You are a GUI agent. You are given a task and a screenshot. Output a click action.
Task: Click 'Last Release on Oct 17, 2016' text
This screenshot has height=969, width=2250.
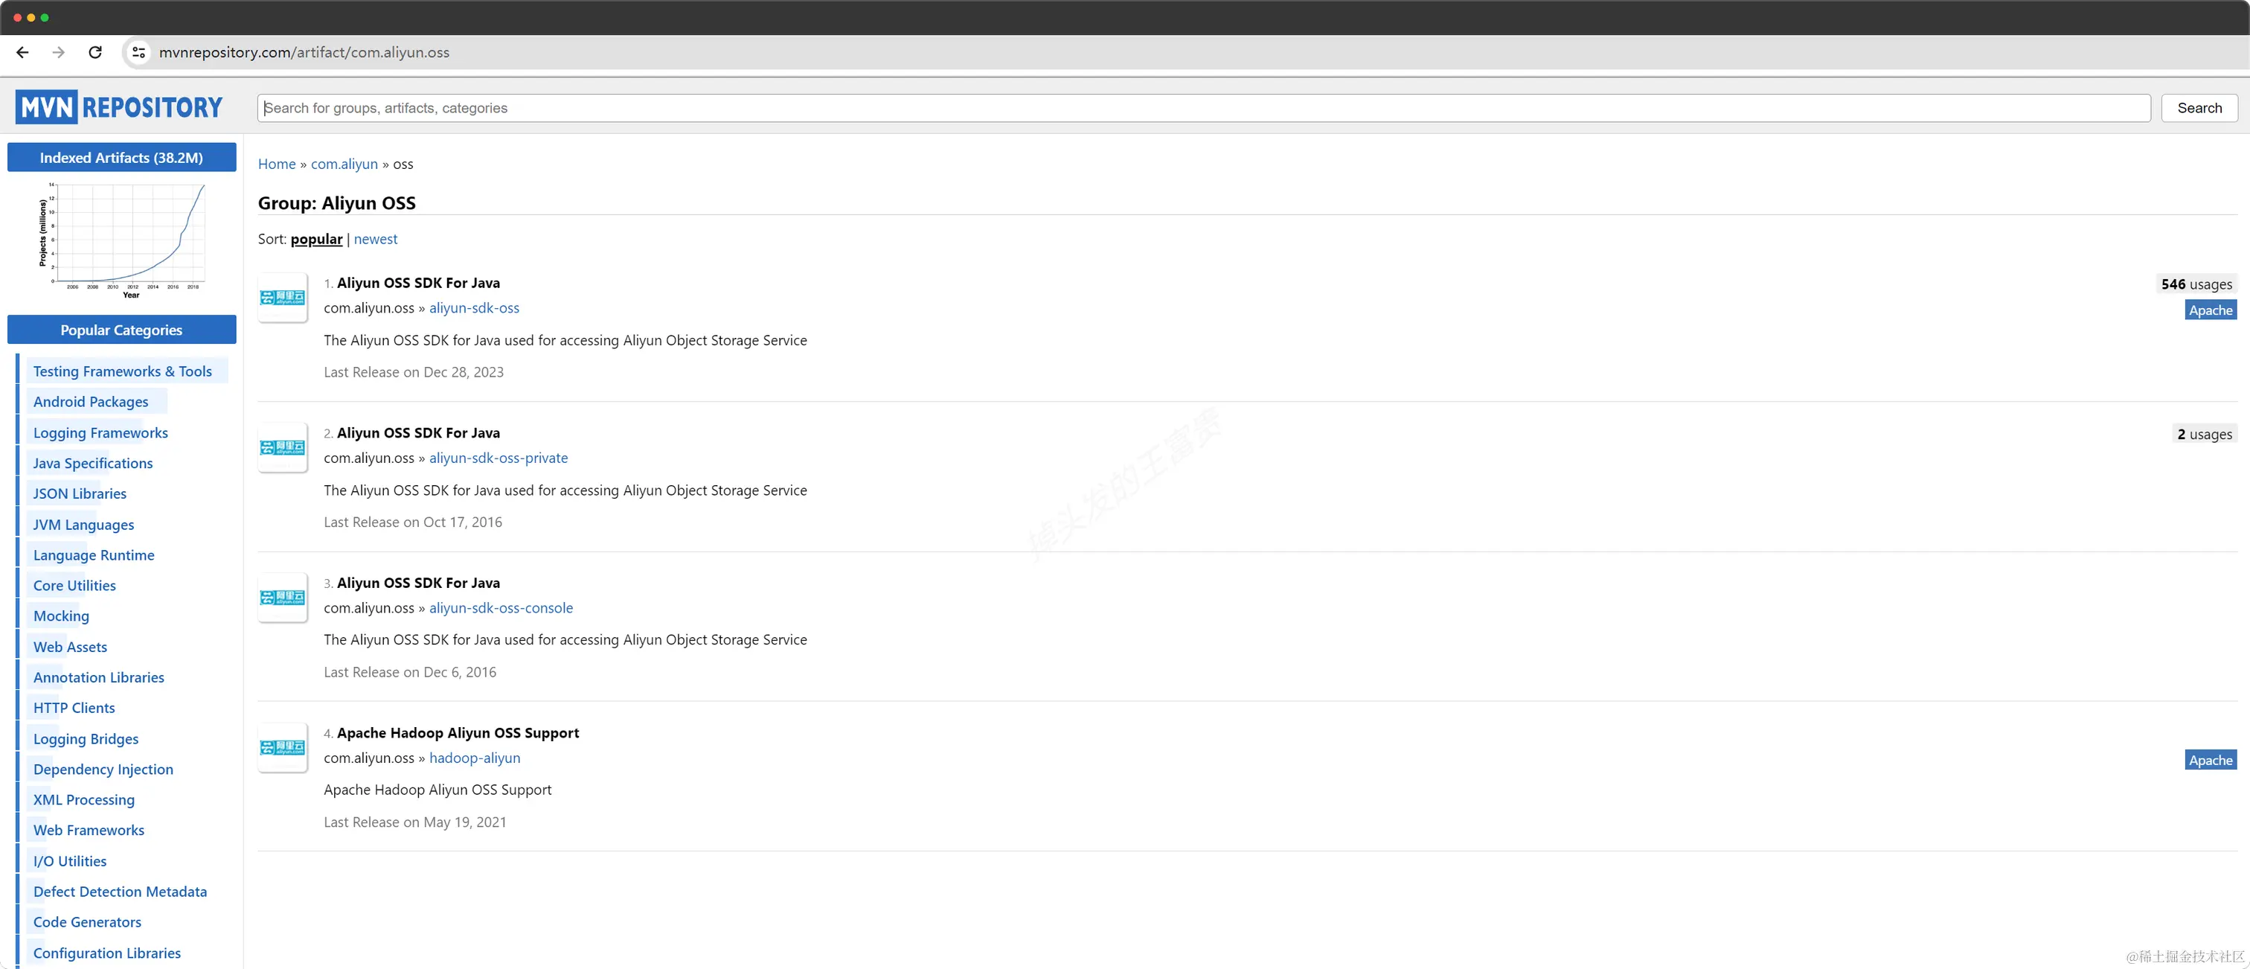point(413,522)
